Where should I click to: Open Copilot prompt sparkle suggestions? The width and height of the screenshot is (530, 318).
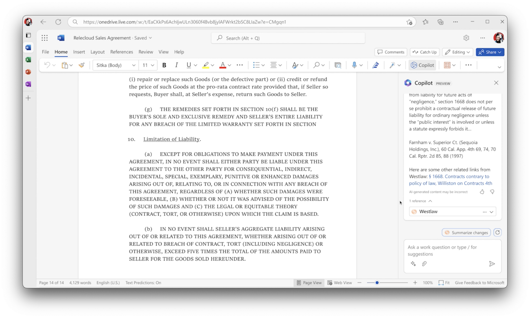coord(413,264)
